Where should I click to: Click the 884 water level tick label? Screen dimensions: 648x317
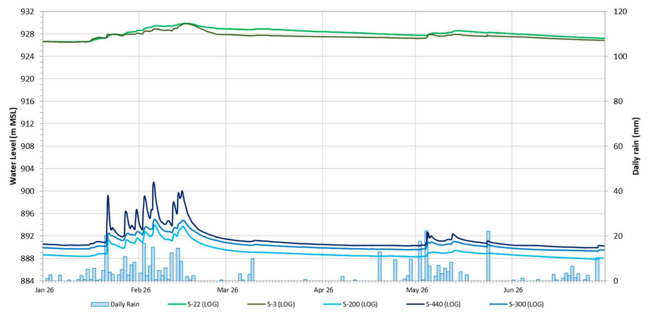[27, 281]
